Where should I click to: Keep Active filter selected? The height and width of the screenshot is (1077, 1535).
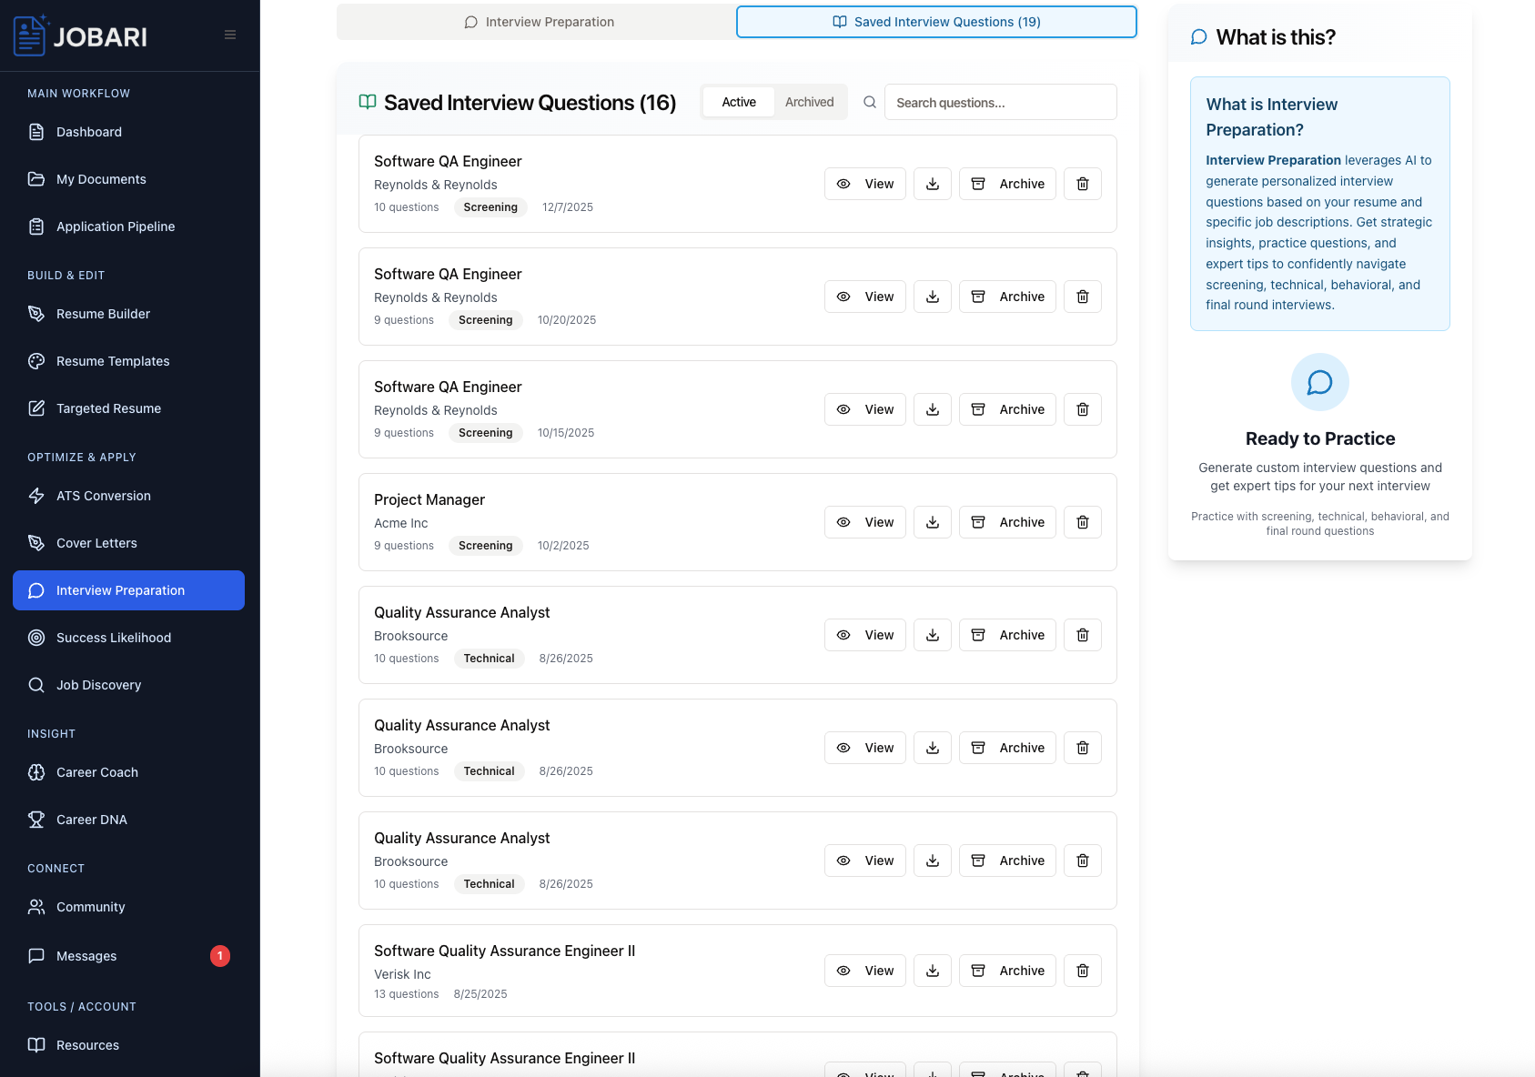click(x=737, y=102)
